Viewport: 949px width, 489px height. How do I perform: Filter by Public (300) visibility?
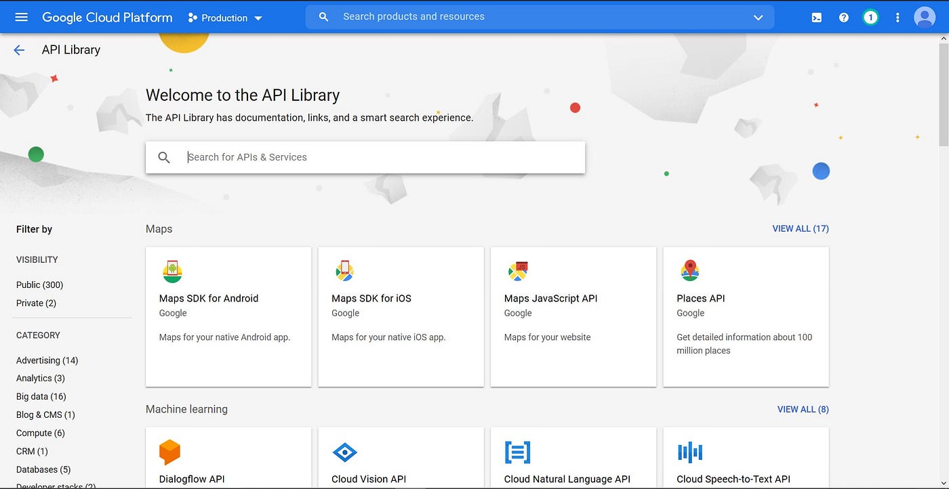[x=40, y=285]
